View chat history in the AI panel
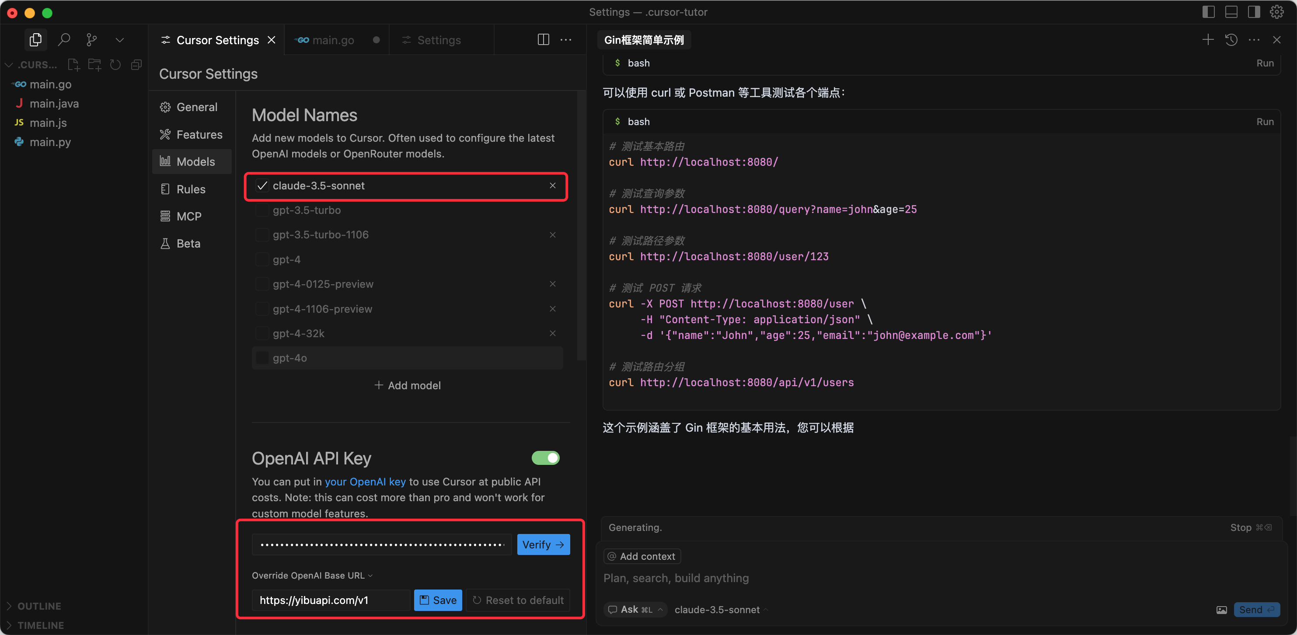1297x635 pixels. pyautogui.click(x=1231, y=40)
